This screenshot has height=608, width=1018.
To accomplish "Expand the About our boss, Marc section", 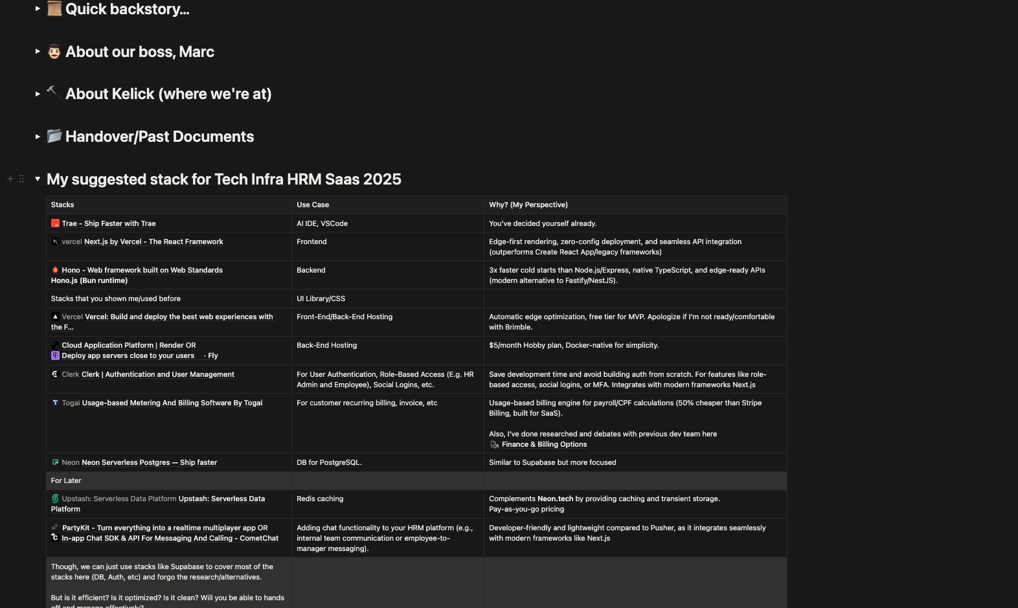I will coord(38,51).
